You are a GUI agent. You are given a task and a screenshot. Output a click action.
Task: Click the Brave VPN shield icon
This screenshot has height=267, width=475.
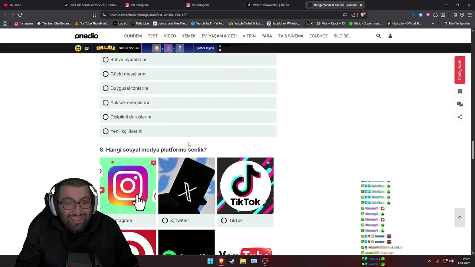462,15
